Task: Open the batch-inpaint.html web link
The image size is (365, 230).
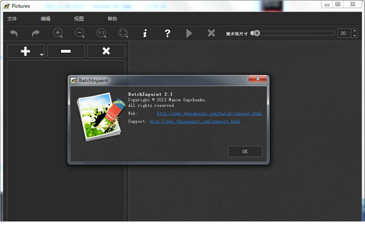Action: [x=209, y=113]
